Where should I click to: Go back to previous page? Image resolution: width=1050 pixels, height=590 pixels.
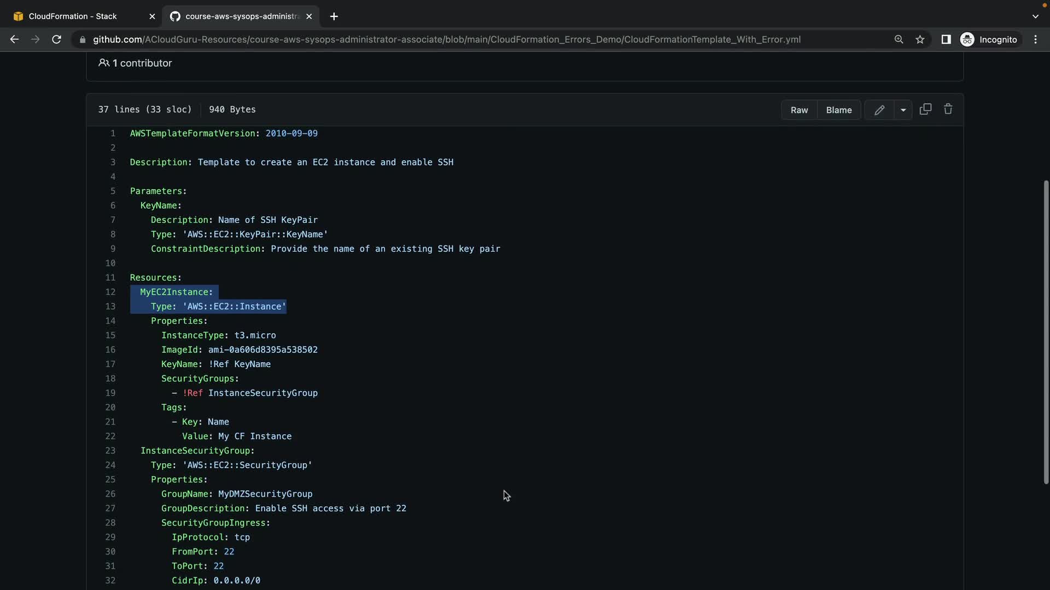pos(15,39)
